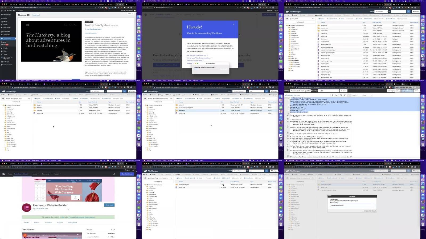Viewport: 426px width, 239px height.
Task: Open the Elementor item in WordPress admin sidebar
Action: coord(7,32)
